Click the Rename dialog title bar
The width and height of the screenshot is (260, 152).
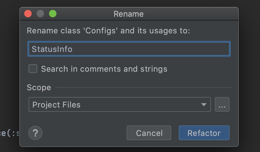[129, 14]
